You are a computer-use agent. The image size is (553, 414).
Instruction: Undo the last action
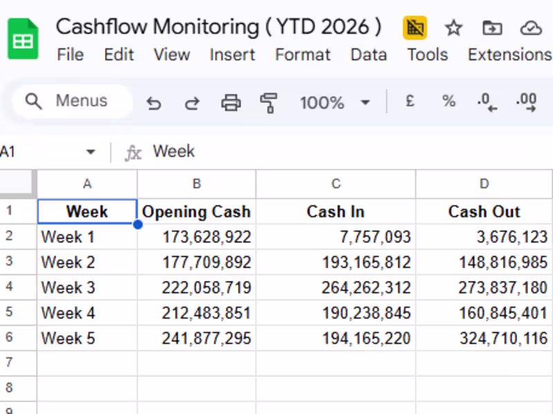click(x=153, y=103)
